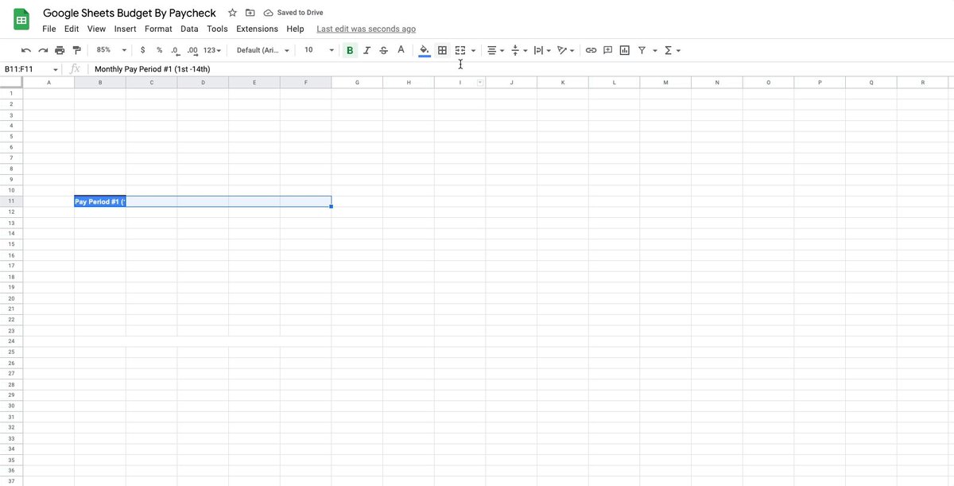Open version history via Last edit link
This screenshot has width=954, height=486.
pyautogui.click(x=366, y=29)
